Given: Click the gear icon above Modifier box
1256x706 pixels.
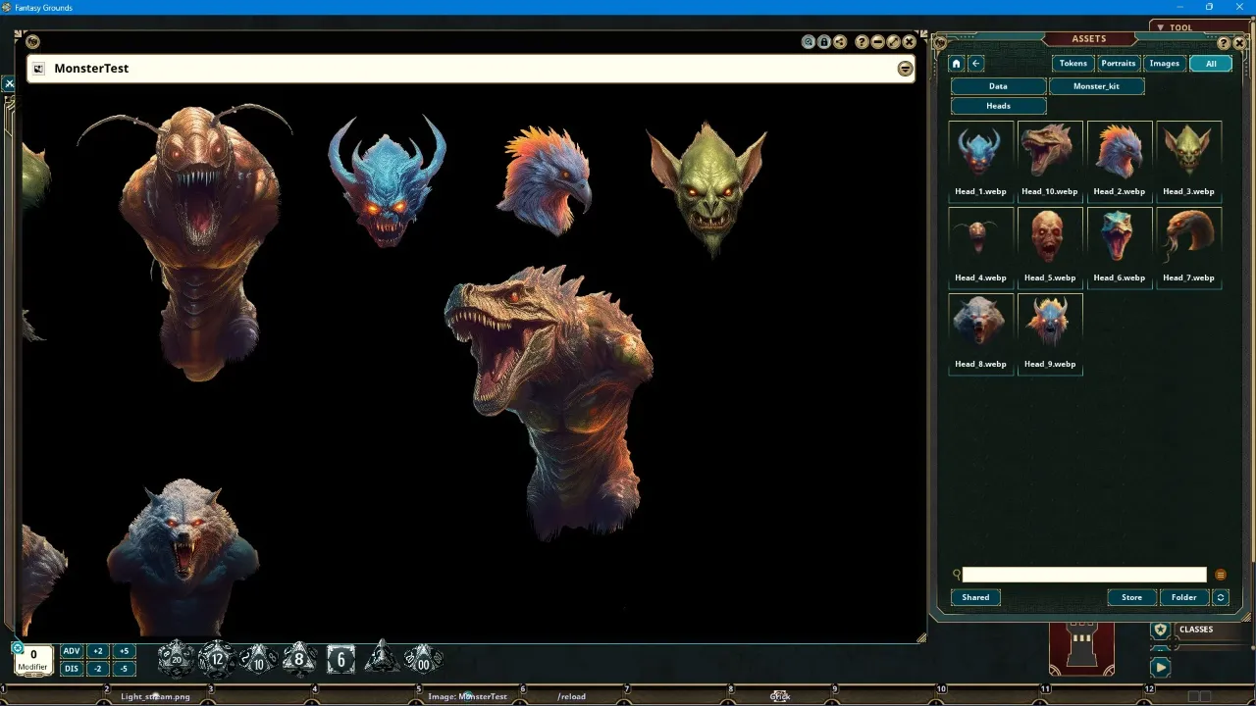Looking at the screenshot, I should 17,647.
